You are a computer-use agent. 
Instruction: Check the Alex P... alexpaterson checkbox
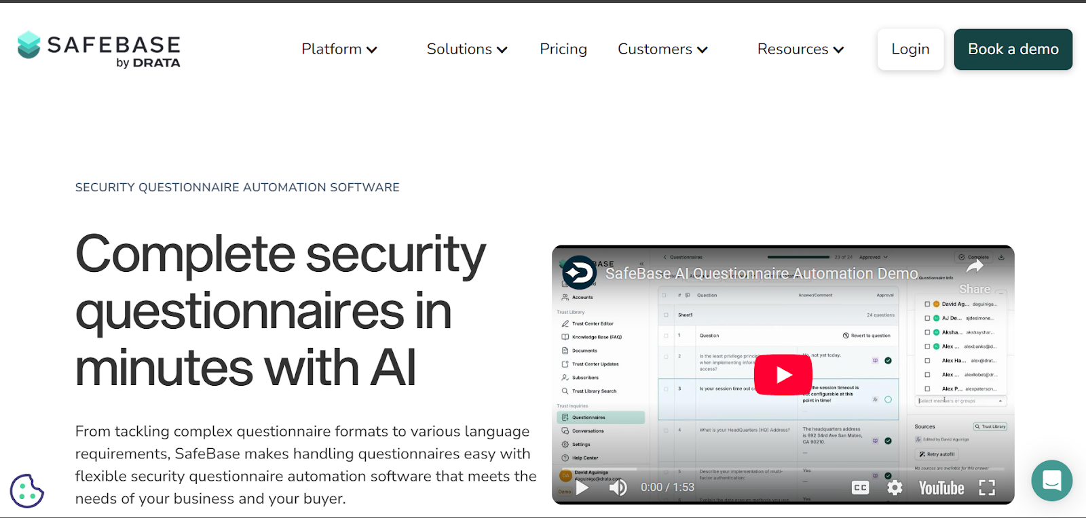[927, 388]
